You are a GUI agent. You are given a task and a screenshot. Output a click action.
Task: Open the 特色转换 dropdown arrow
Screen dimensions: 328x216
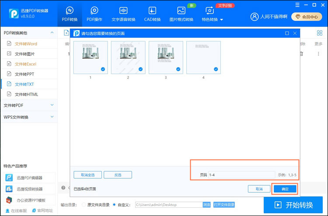coord(222,20)
